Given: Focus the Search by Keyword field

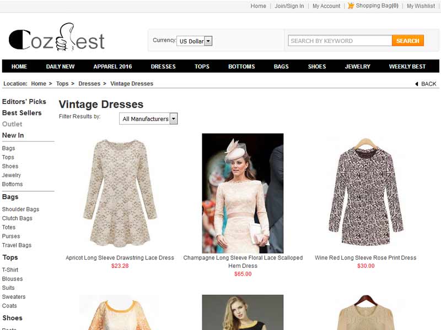Looking at the screenshot, I should [340, 41].
